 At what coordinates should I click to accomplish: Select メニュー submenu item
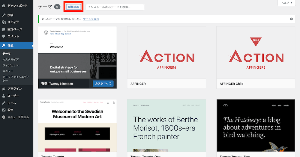click(x=8, y=71)
